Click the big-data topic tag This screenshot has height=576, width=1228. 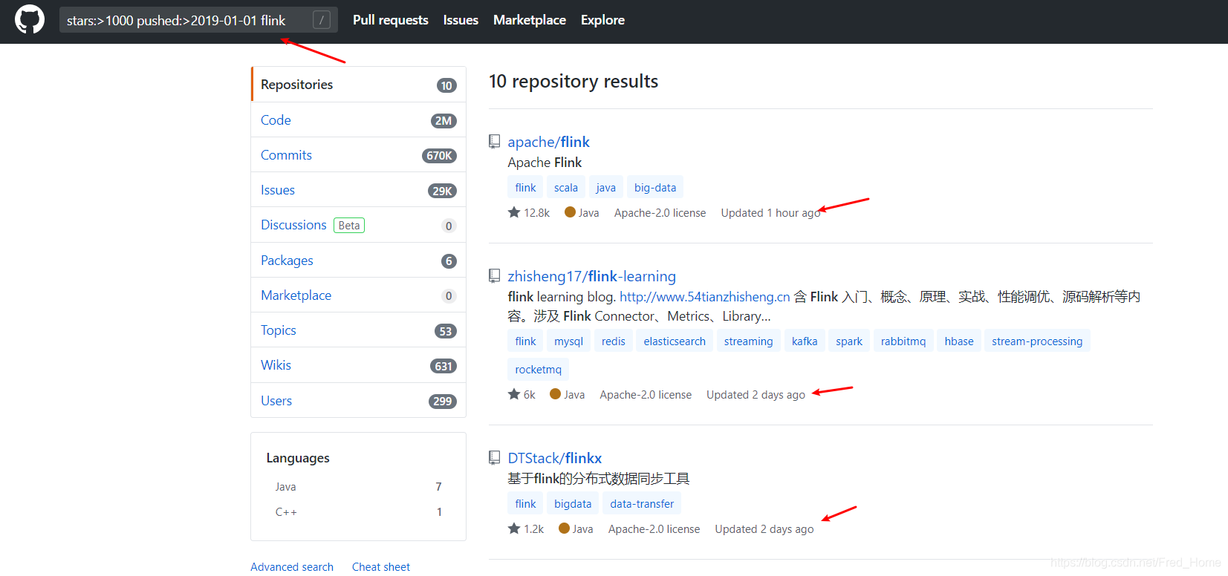655,187
